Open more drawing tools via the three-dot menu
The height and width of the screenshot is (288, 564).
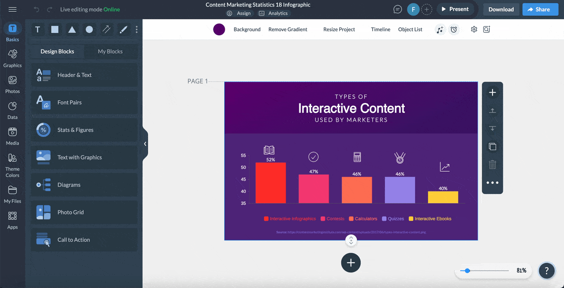click(x=136, y=29)
